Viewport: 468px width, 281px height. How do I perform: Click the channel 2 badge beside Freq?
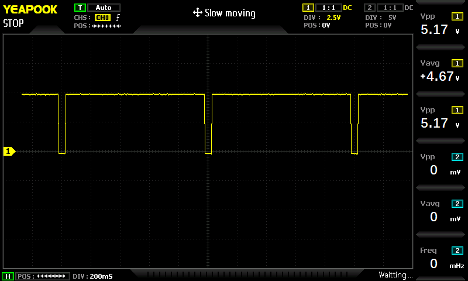[456, 251]
